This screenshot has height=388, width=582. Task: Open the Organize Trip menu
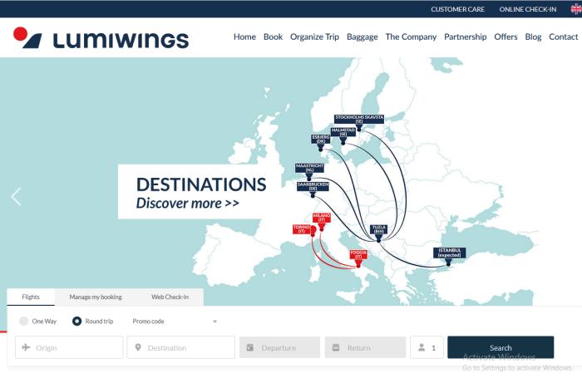(315, 37)
